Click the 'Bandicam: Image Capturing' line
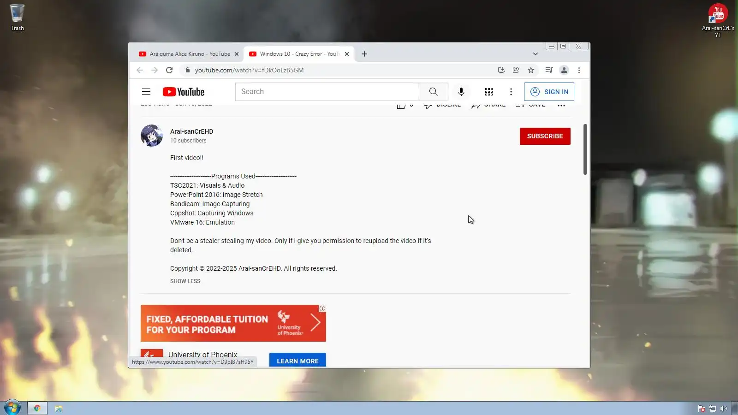The height and width of the screenshot is (415, 738). click(x=210, y=204)
